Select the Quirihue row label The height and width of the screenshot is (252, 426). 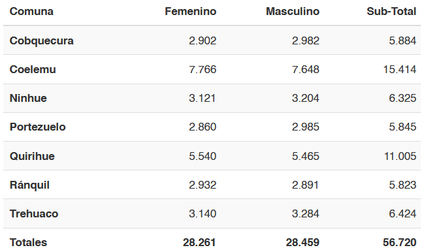pyautogui.click(x=32, y=156)
